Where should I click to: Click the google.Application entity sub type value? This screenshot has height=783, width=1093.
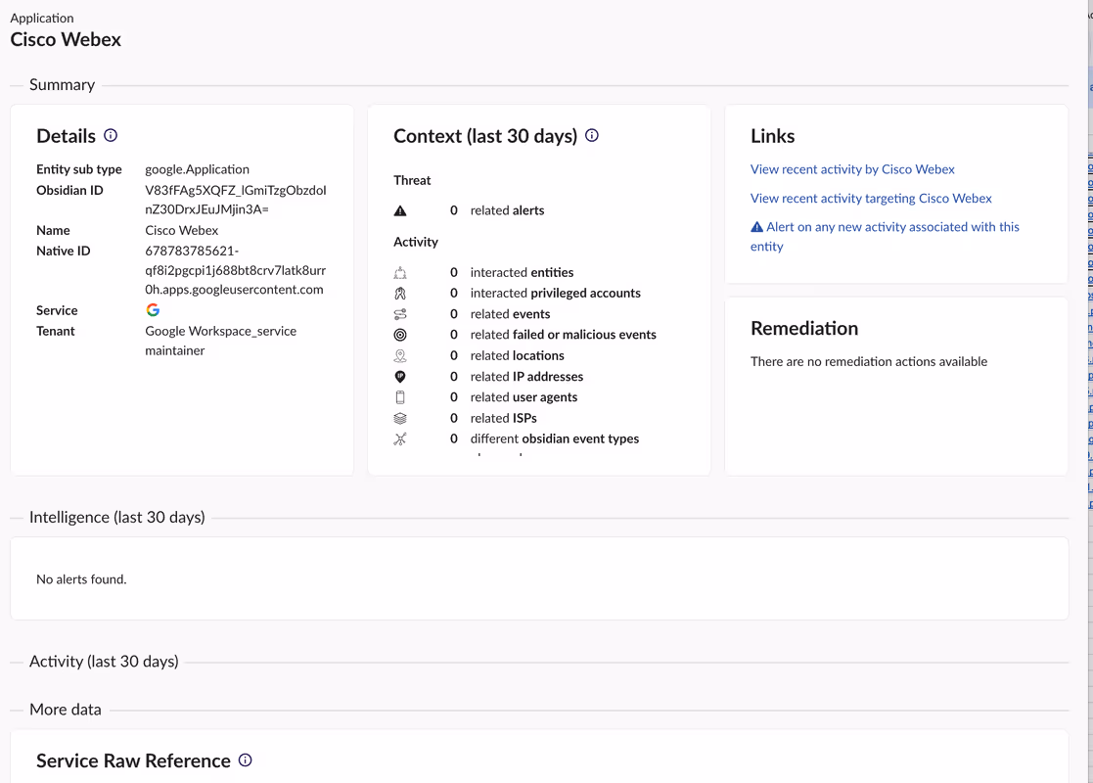point(198,169)
